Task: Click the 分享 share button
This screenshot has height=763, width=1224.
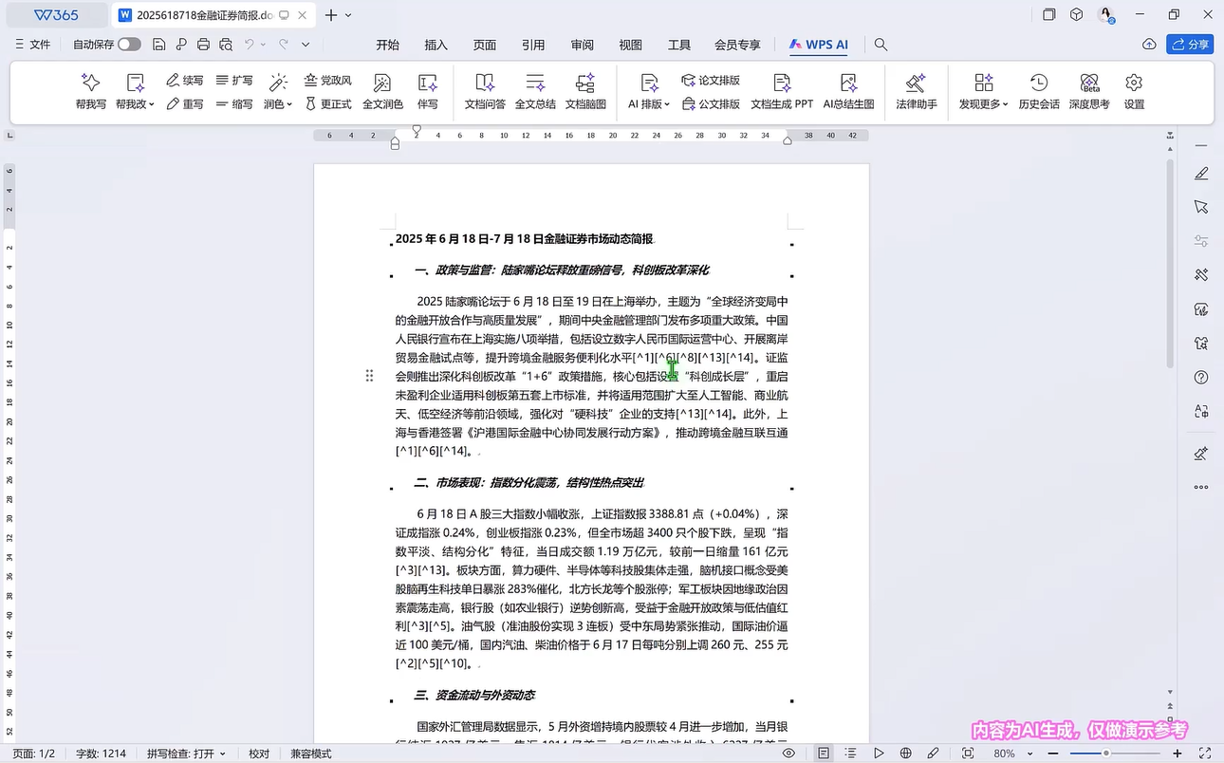Action: coord(1190,45)
